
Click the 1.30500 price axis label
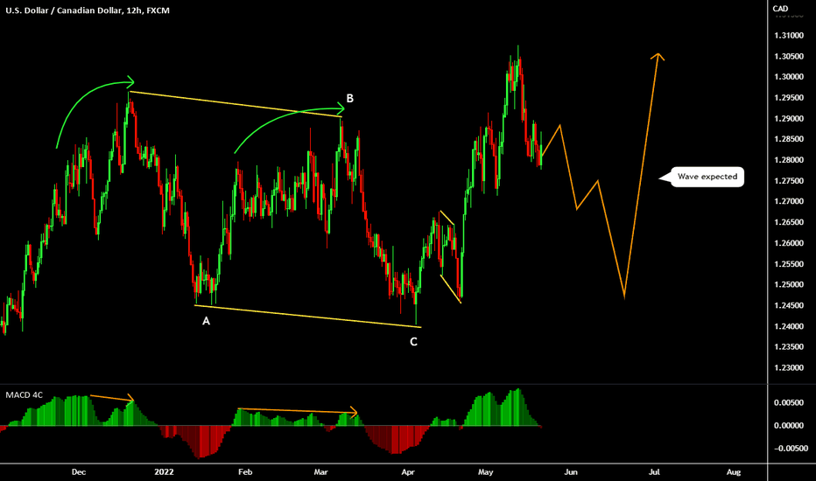(x=788, y=56)
